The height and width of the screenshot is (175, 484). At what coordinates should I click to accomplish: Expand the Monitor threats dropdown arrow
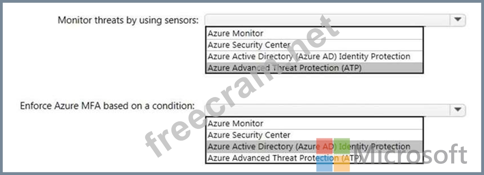[x=458, y=19]
